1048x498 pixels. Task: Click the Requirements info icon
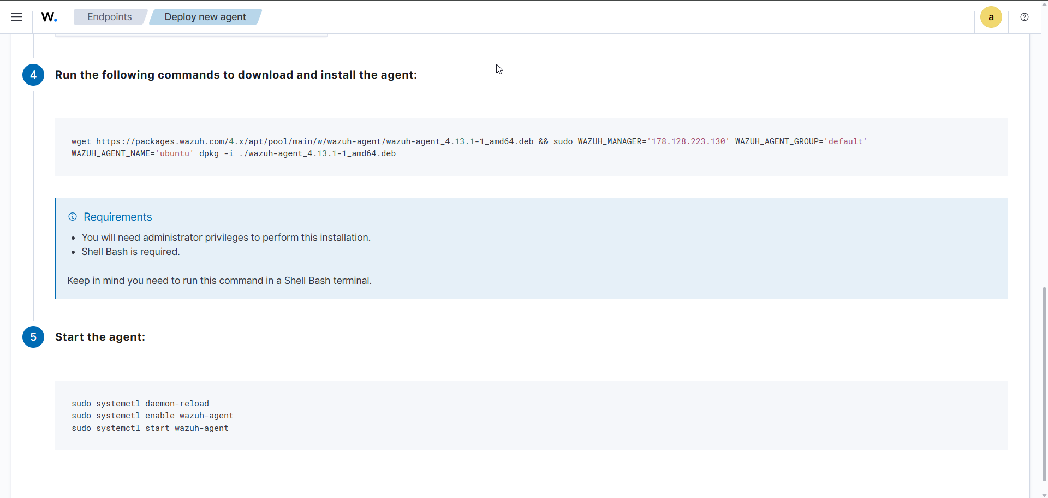[73, 217]
